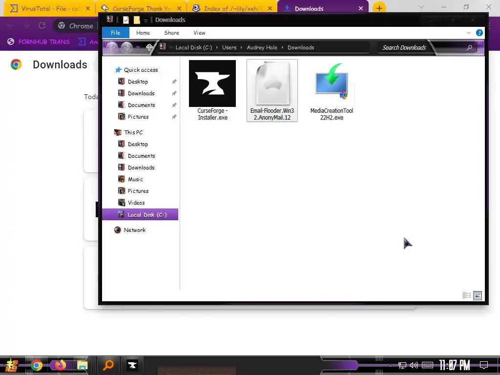Open the volume tray icon
500x375 pixels.
tap(414, 365)
